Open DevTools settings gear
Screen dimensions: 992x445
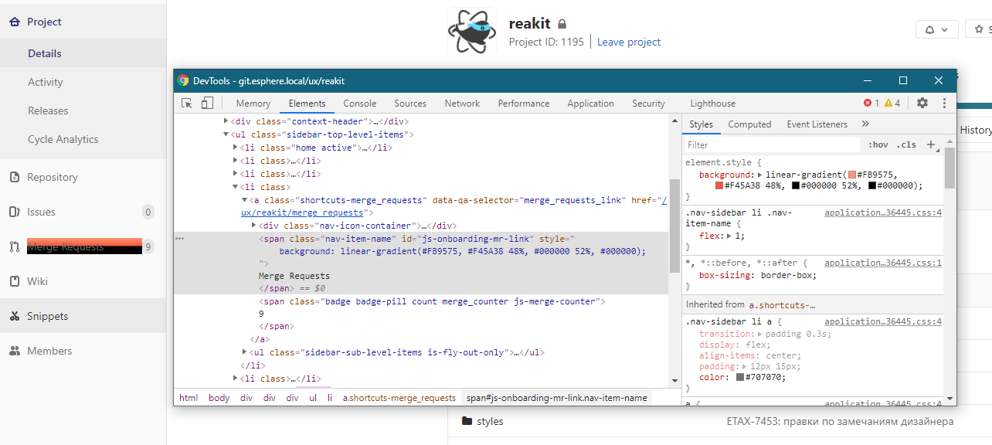click(x=922, y=103)
